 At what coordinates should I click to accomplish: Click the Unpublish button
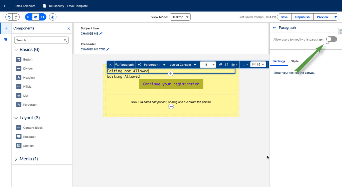click(x=302, y=17)
